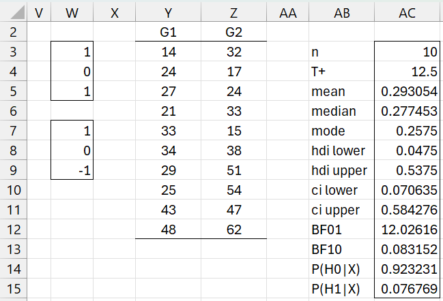The image size is (443, 301).
Task: Click row header 13
Action: [14, 249]
